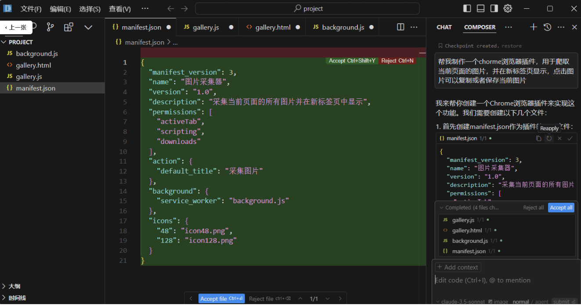The image size is (581, 305).
Task: Open the Extensions view icon
Action: pyautogui.click(x=68, y=27)
